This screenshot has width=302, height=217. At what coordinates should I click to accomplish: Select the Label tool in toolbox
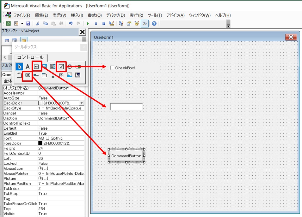point(28,67)
